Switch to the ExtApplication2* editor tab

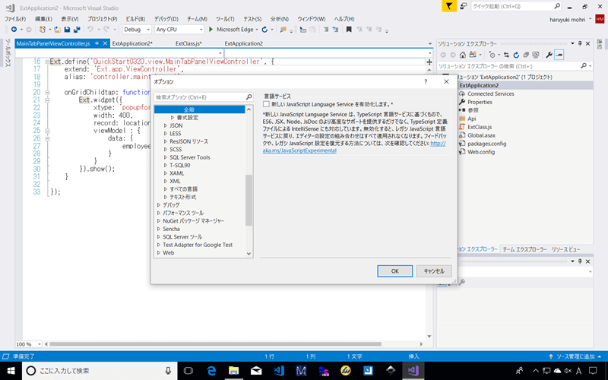(132, 43)
